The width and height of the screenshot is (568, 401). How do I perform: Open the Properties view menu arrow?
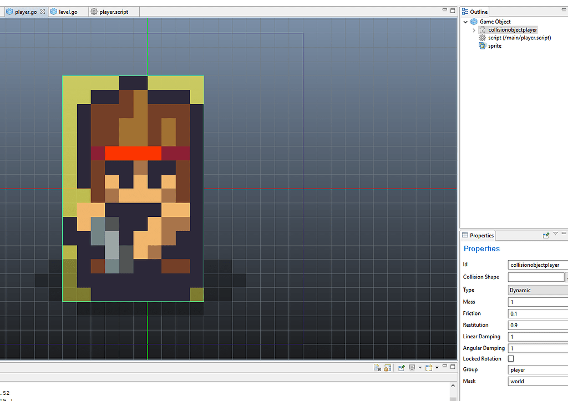(555, 233)
